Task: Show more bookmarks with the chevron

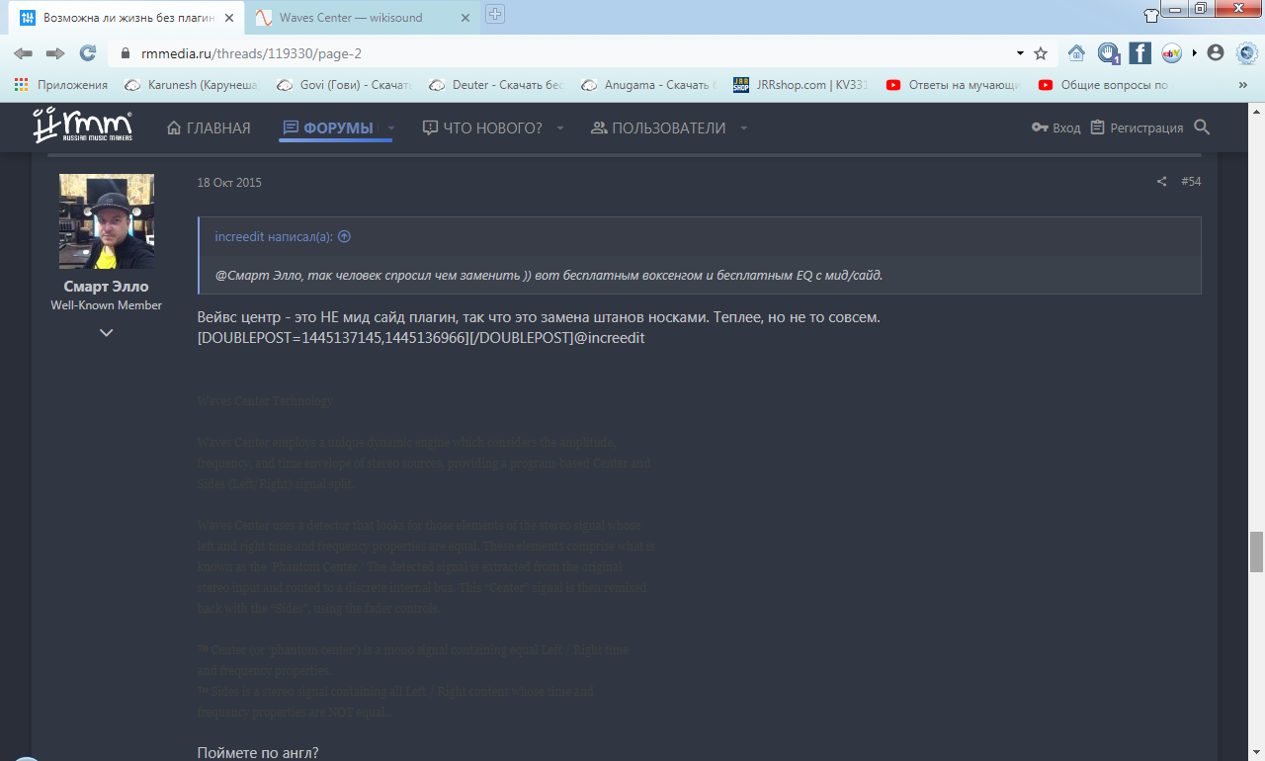Action: click(1242, 85)
